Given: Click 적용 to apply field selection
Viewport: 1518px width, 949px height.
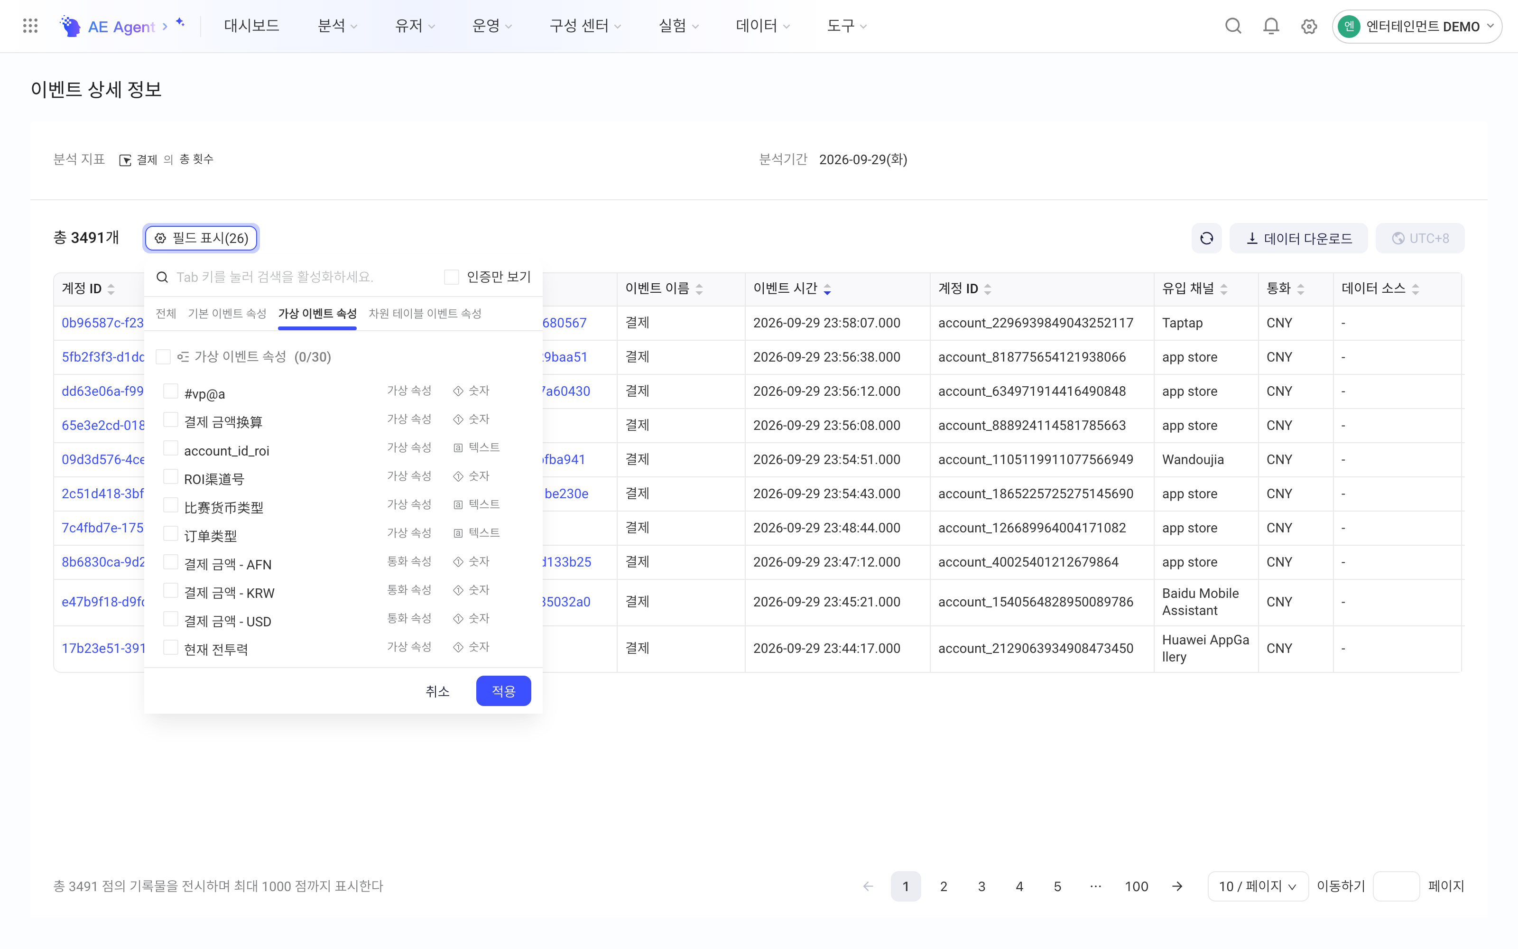Looking at the screenshot, I should click(503, 691).
